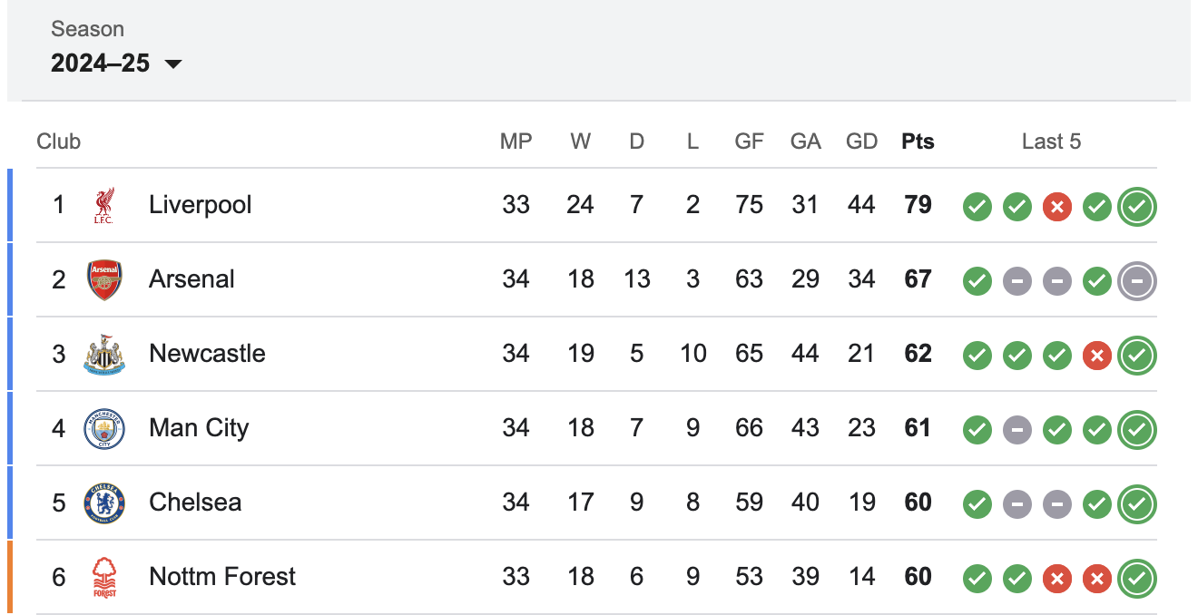Open the Nottm Forest team name link

coord(222,577)
